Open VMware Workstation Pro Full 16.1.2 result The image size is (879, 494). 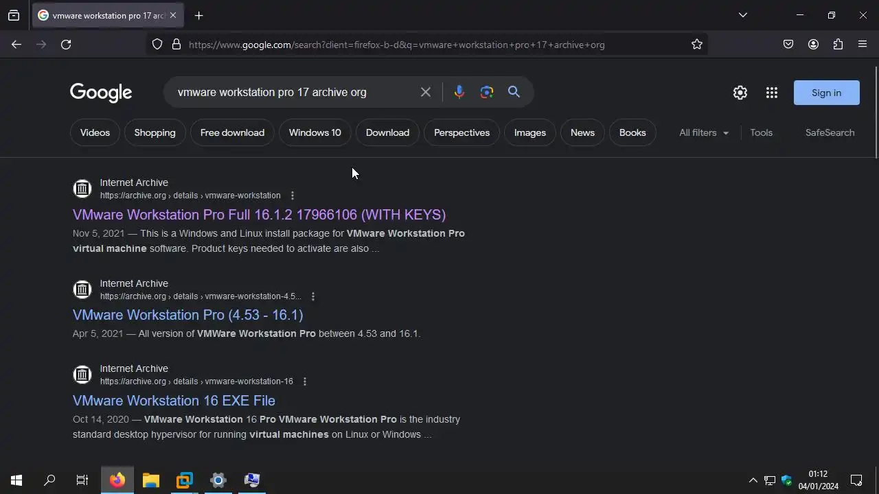[x=259, y=215]
